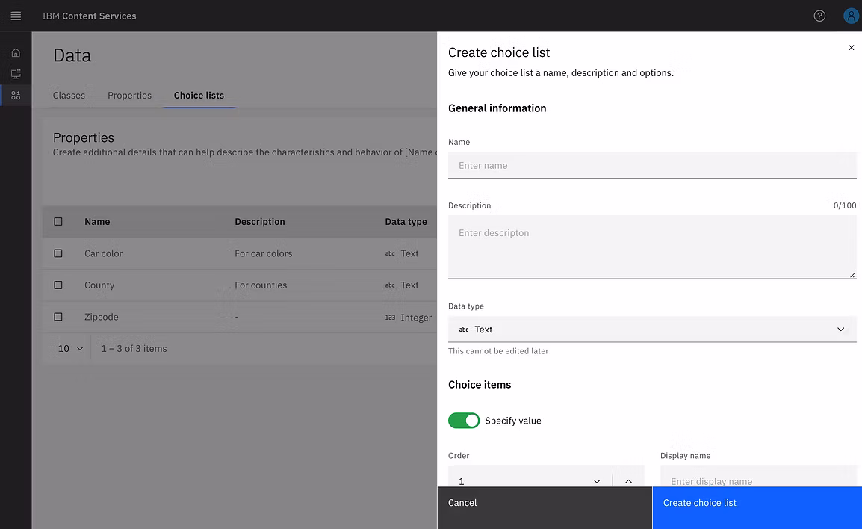862x529 pixels.
Task: Check the Zipcode row checkbox
Action: coord(58,317)
